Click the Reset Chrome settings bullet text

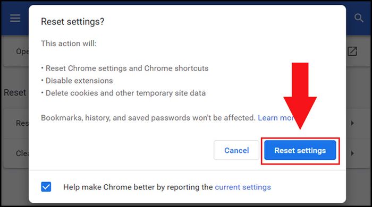[x=127, y=68]
